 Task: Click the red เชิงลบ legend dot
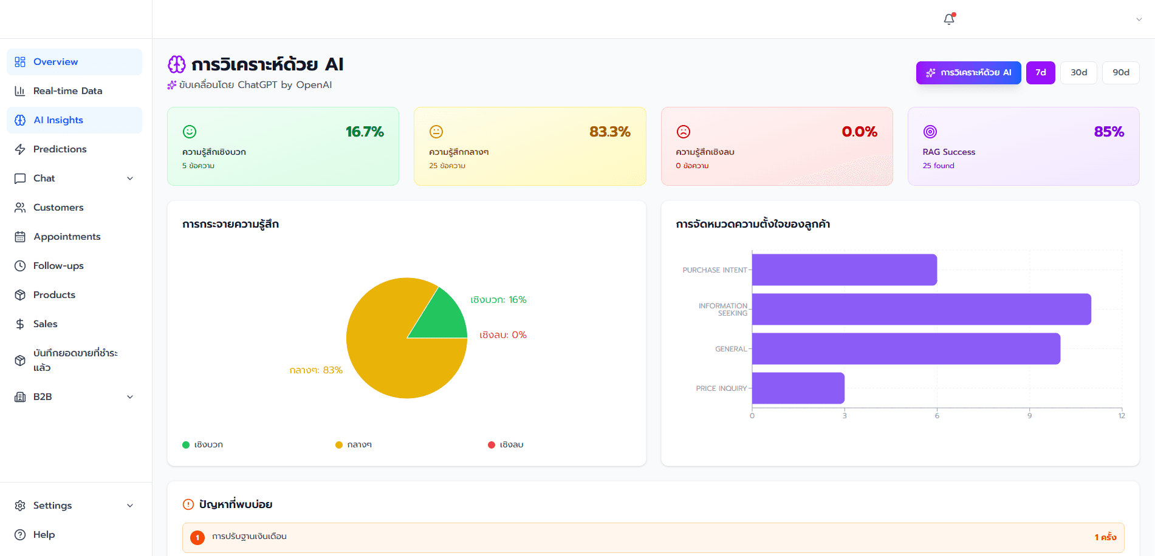(x=492, y=445)
